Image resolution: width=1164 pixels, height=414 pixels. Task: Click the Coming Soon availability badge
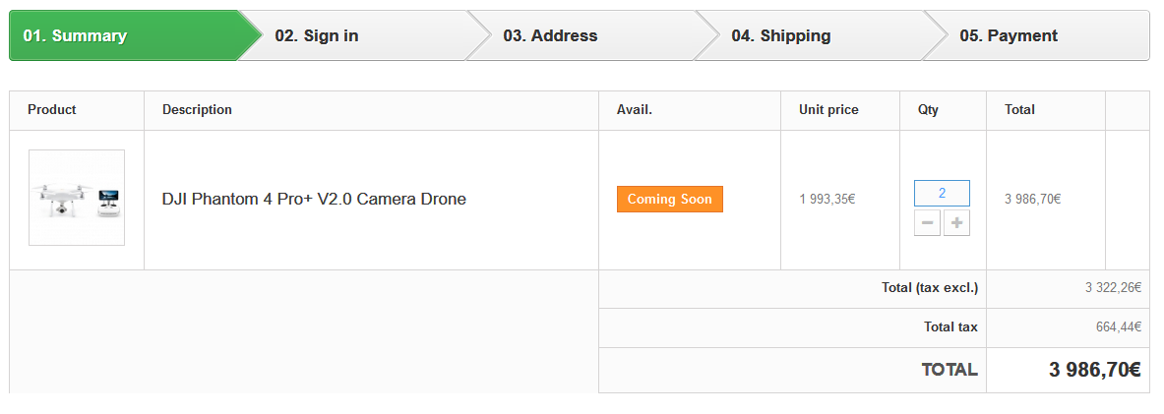pyautogui.click(x=670, y=199)
